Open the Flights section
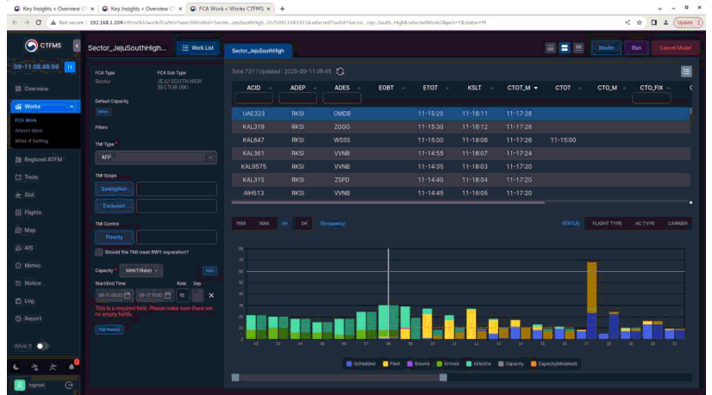This screenshot has height=395, width=712. click(x=33, y=213)
